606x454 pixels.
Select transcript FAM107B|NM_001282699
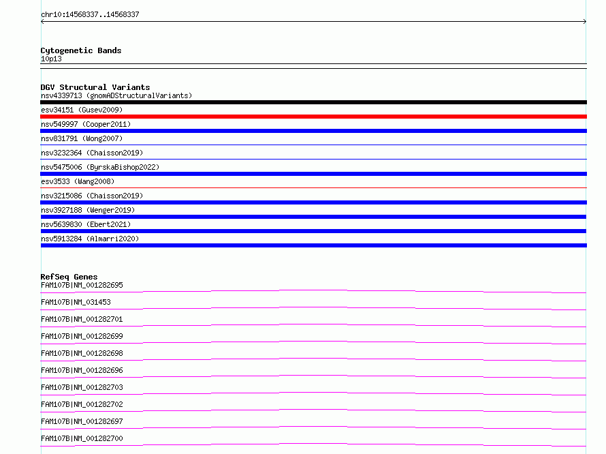click(82, 336)
